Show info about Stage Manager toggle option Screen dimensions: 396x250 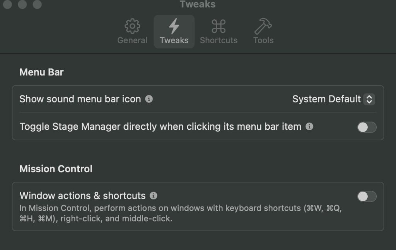coord(309,126)
